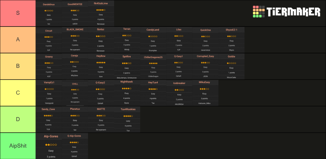Image resolution: width=326 pixels, height=159 pixels.
Task: Select the Dandelinux map card
Action: (x=49, y=13)
